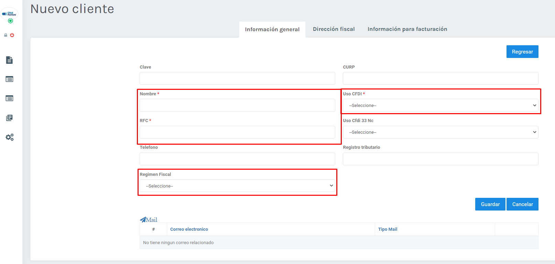Image resolution: width=555 pixels, height=264 pixels.
Task: Click the lock icon in the sidebar
Action: [6, 35]
